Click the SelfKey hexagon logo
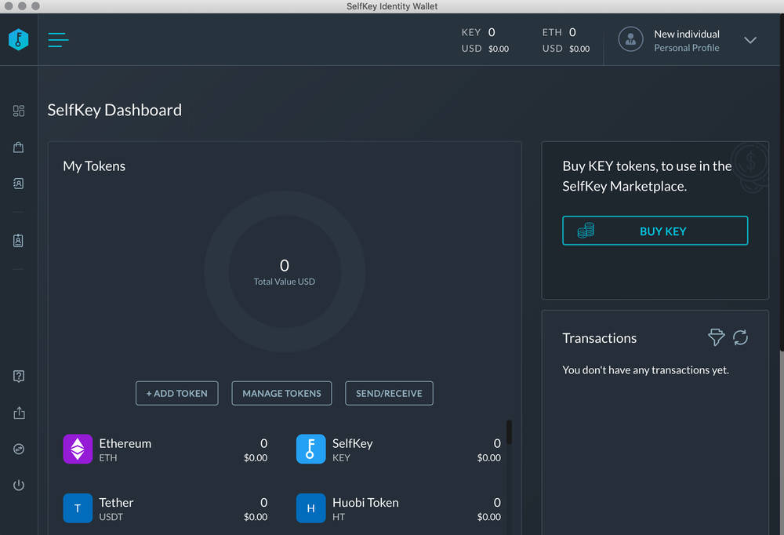 pos(19,39)
